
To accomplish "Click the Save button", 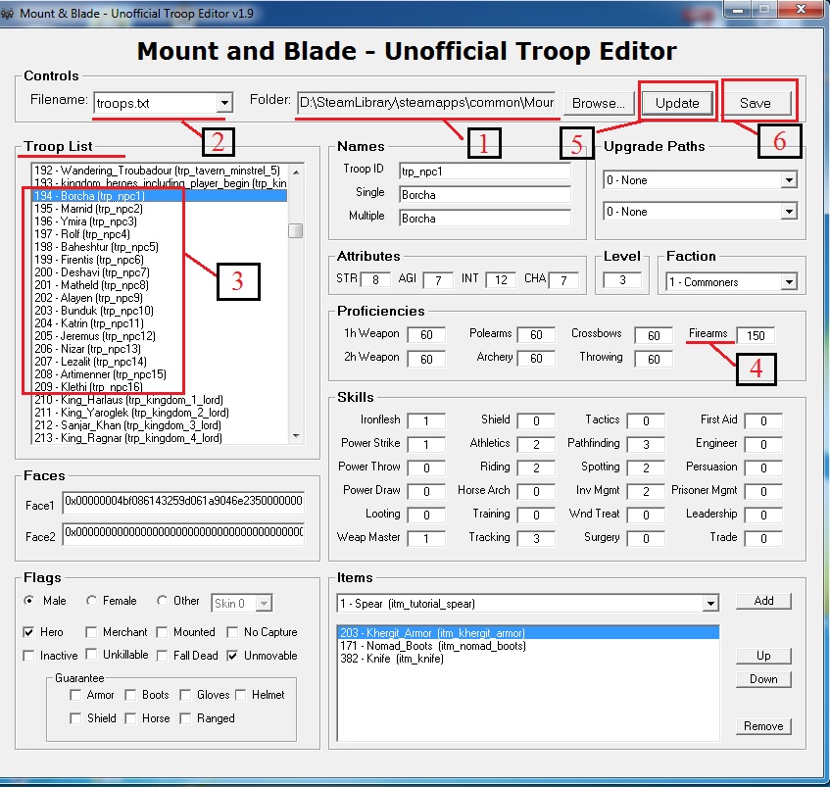I will pos(756,103).
